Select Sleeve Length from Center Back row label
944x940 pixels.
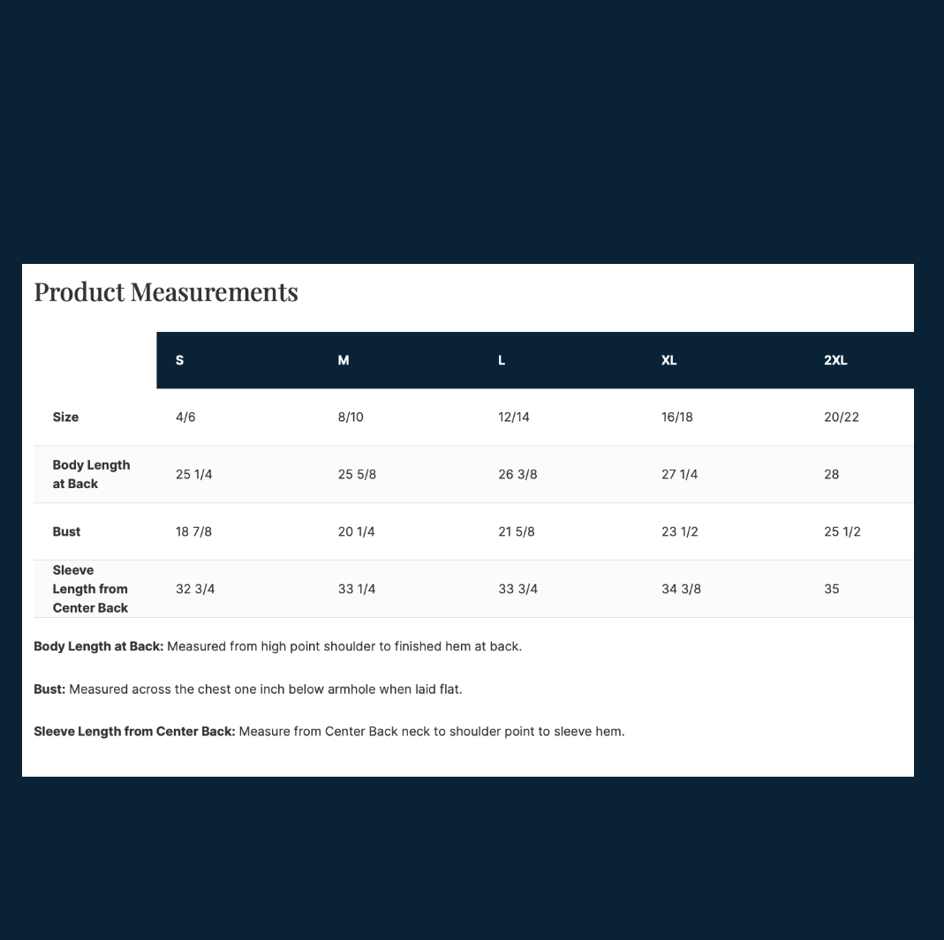[90, 589]
